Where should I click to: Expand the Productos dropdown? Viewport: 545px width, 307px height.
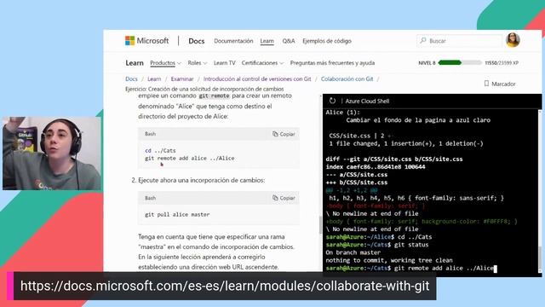165,63
